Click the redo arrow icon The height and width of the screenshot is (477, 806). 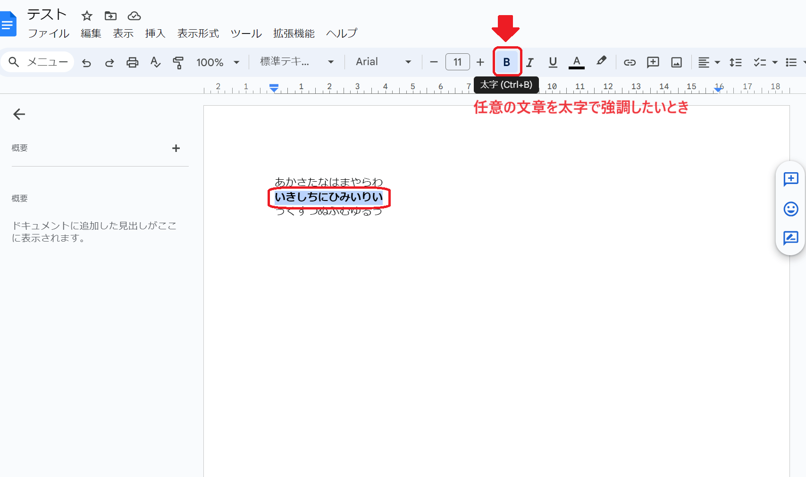point(109,62)
